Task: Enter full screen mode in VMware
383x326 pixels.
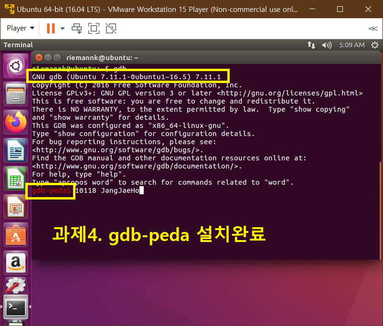Action: (x=94, y=28)
